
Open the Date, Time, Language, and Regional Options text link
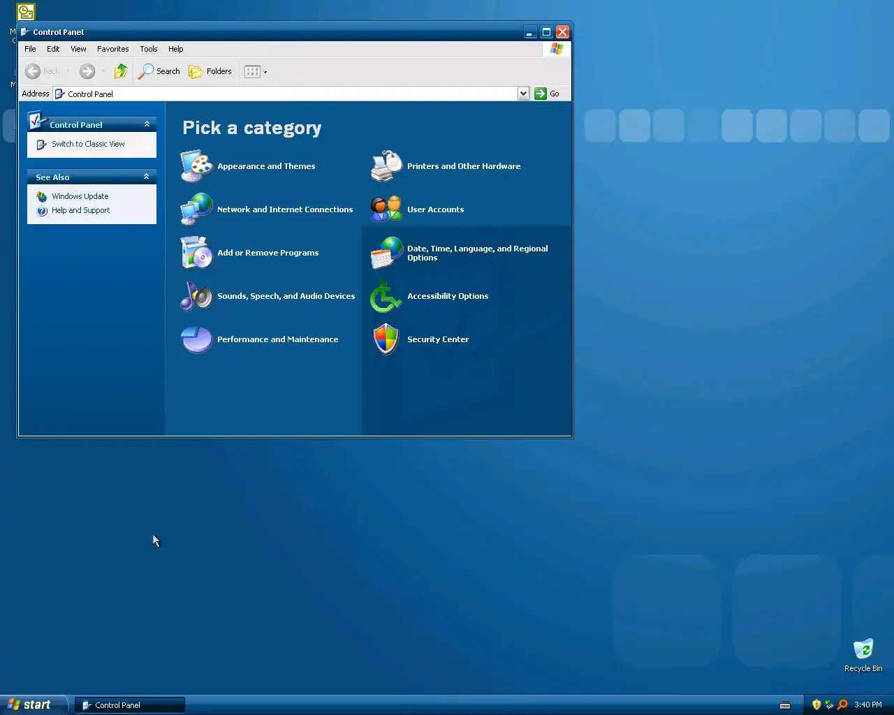(x=478, y=253)
